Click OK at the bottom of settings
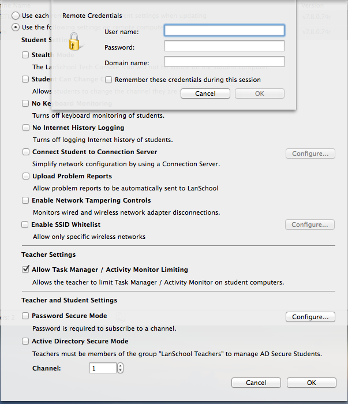Screen dimensions: 348x404 (312, 383)
